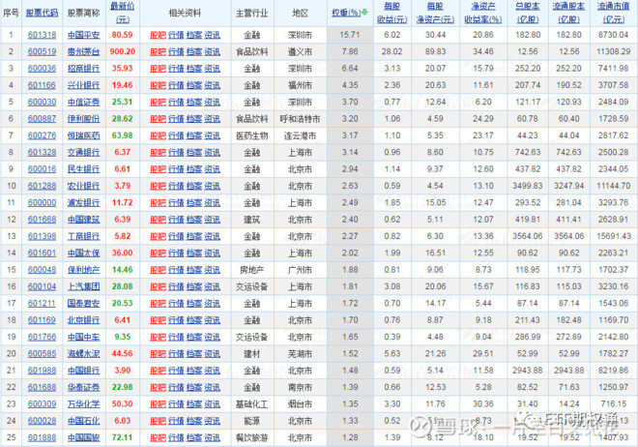Open 股吧 link for 万华化学

click(158, 403)
